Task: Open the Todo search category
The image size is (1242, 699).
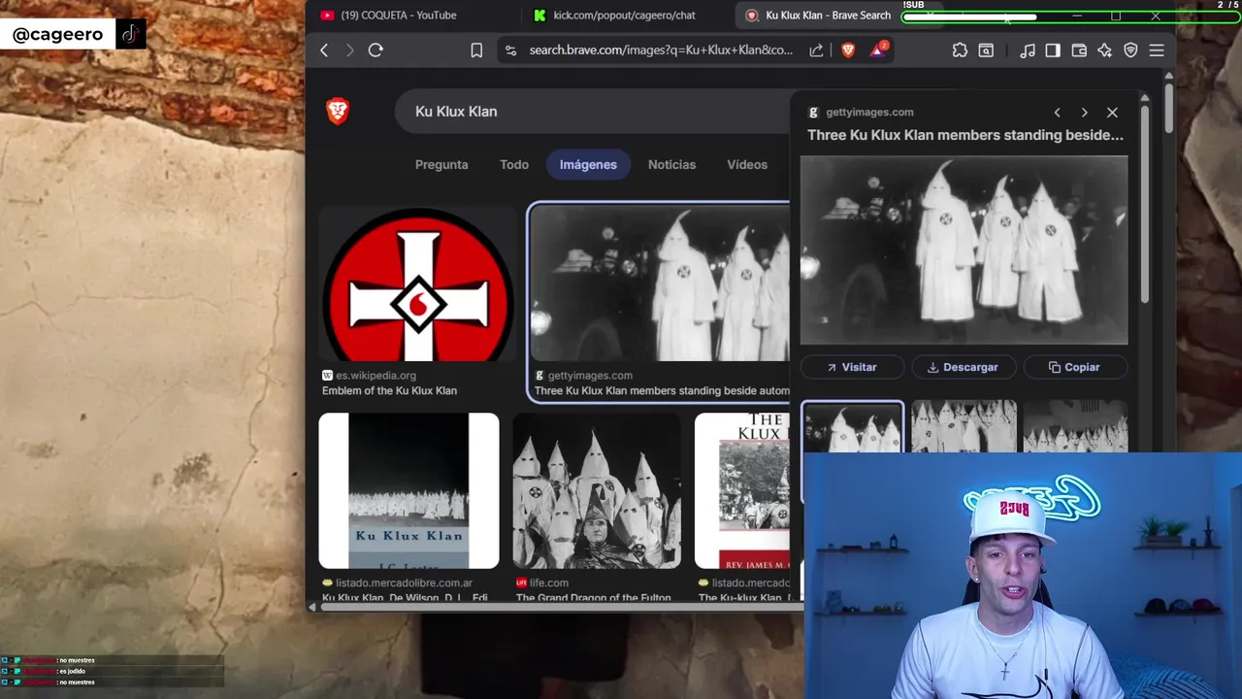Action: (x=514, y=165)
